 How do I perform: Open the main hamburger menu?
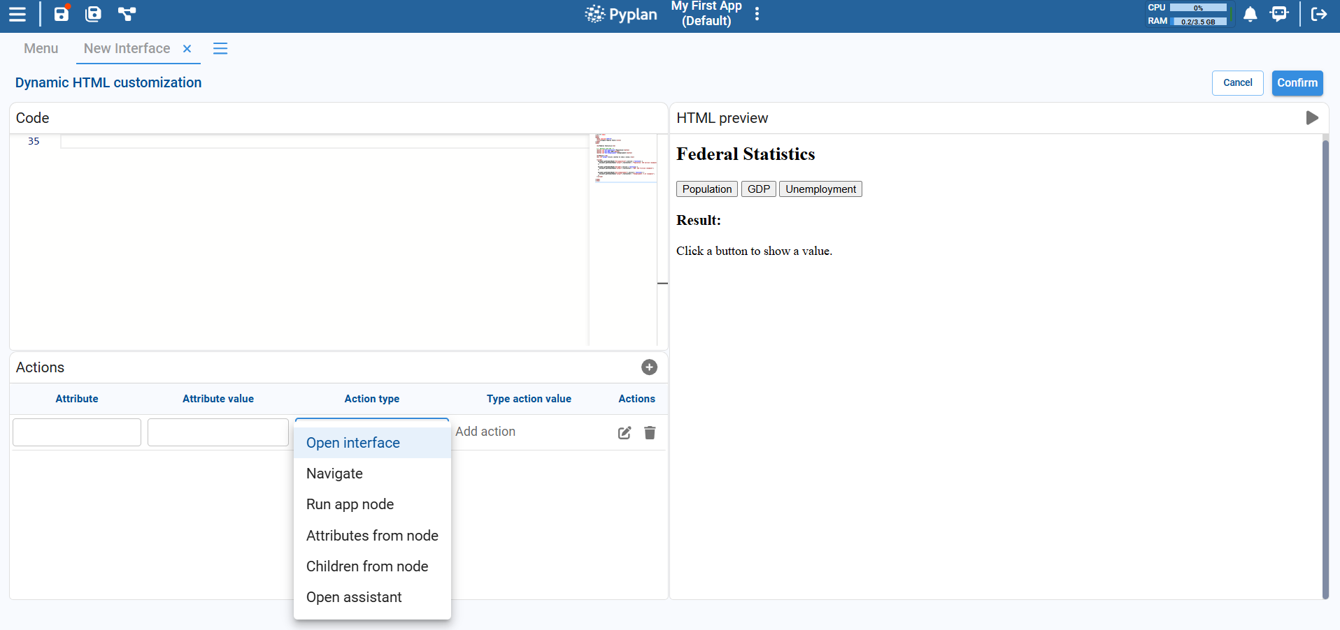click(17, 14)
